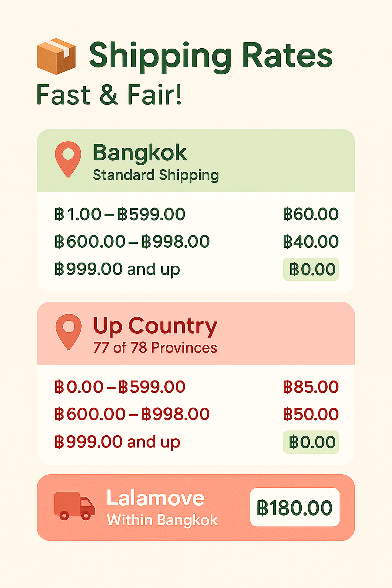Select the Bangkok section heading
The width and height of the screenshot is (392, 588).
(140, 153)
